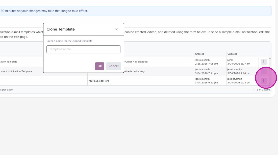Open the three-dot menu for Your Subject Here row

pyautogui.click(x=264, y=81)
